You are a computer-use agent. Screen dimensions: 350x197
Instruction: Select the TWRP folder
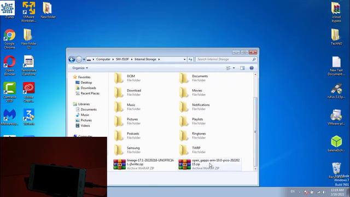(192, 150)
